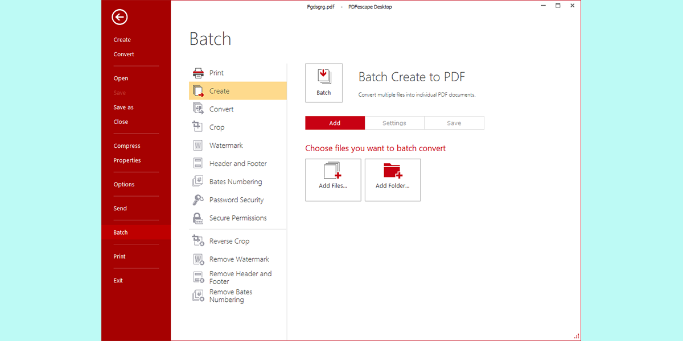The image size is (683, 341).
Task: Open the Convert batch option
Action: coord(221,109)
